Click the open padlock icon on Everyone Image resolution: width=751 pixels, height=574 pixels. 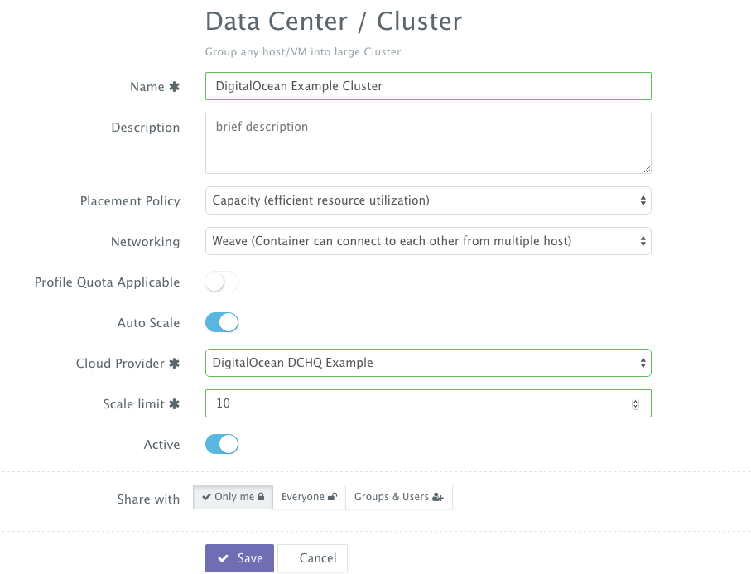pos(332,496)
